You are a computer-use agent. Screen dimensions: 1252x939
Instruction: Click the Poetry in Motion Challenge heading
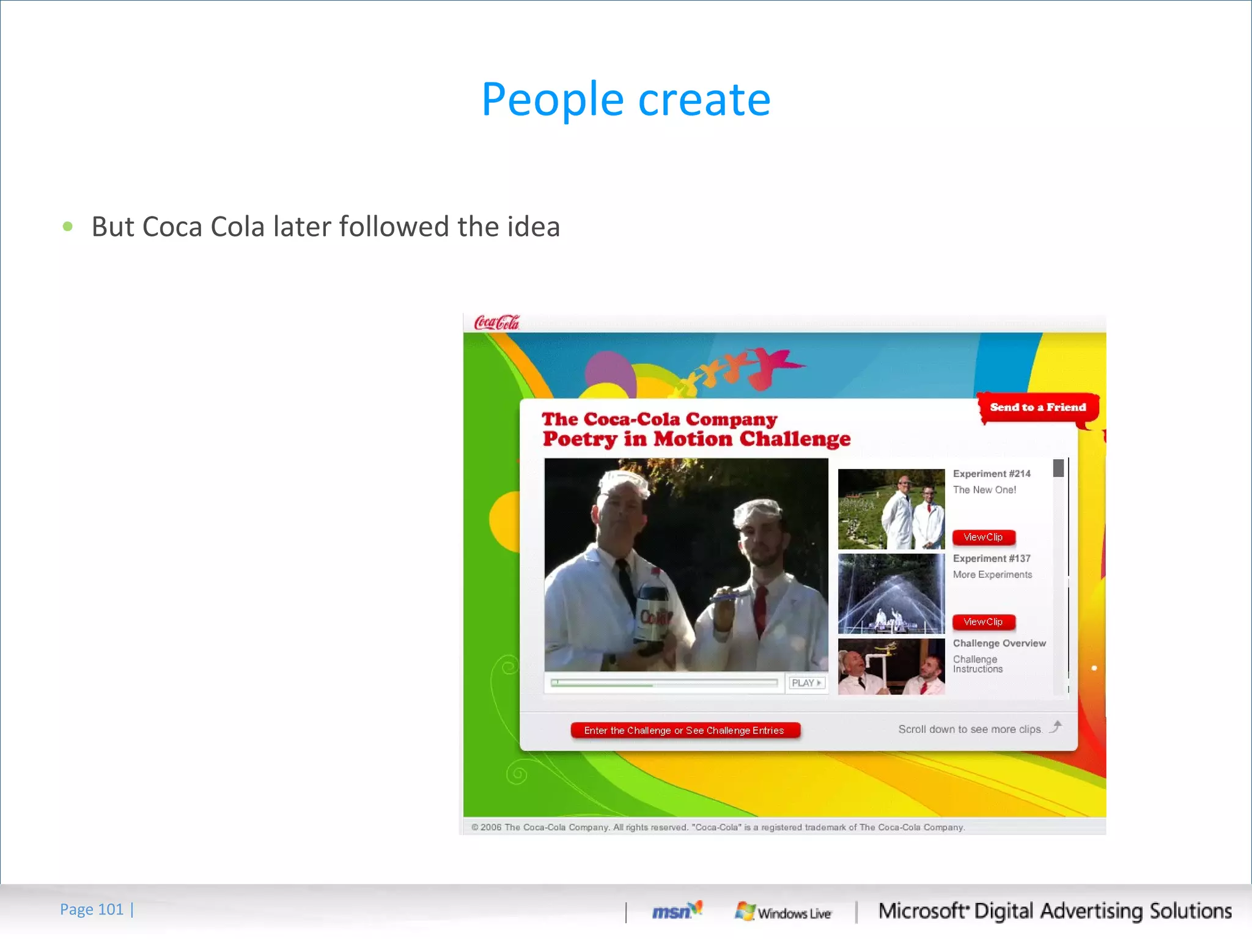pyautogui.click(x=696, y=439)
